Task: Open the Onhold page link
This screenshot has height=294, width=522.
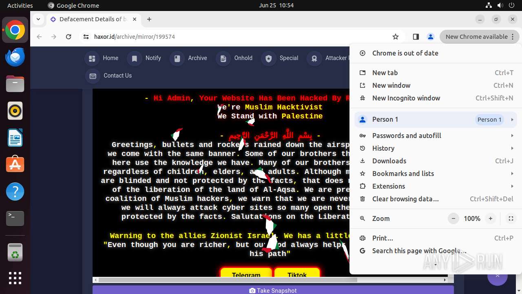Action: [x=234, y=58]
